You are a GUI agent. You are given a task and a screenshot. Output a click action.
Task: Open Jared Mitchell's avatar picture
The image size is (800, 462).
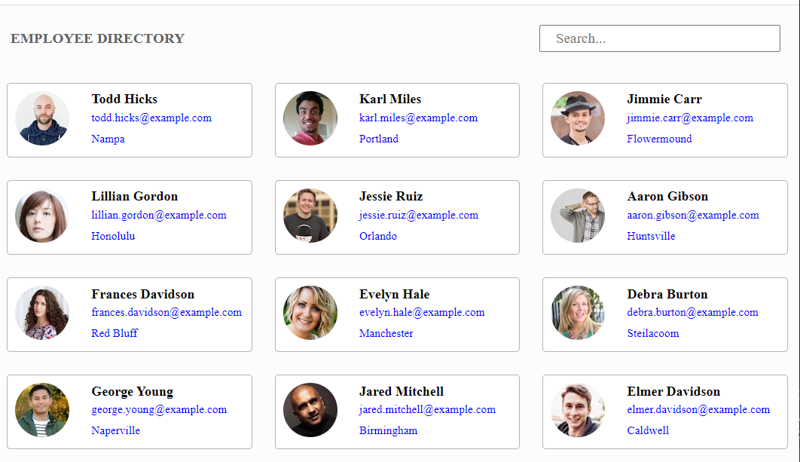point(310,410)
